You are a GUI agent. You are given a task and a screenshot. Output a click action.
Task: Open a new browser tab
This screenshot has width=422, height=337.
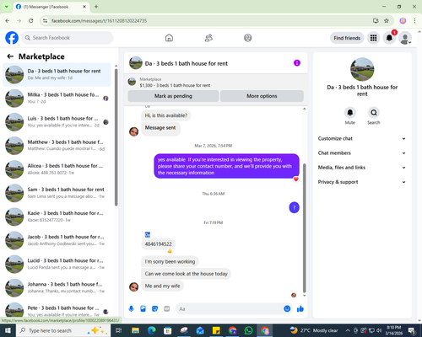96,7
